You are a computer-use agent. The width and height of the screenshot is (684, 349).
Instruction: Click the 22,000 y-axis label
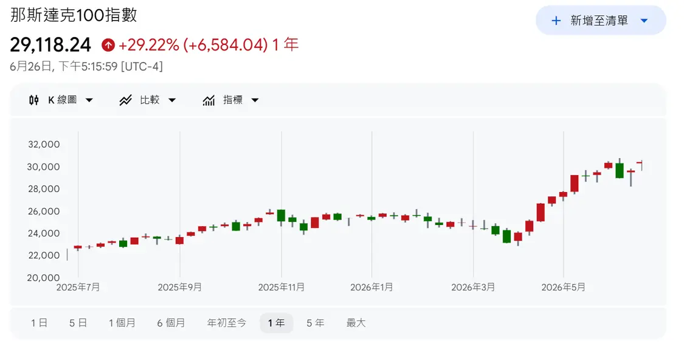point(44,255)
